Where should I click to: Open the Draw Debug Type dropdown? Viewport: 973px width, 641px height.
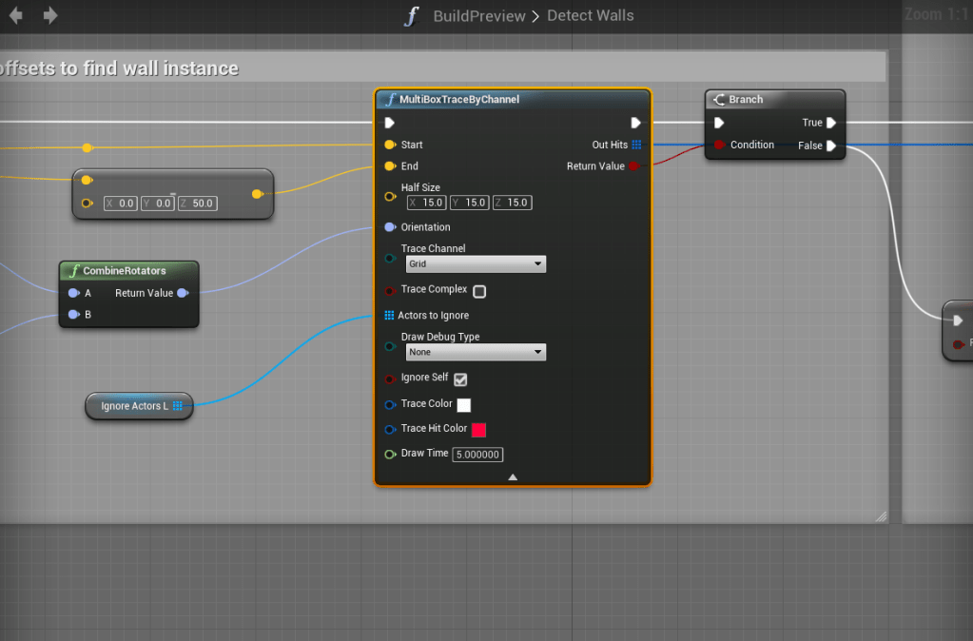click(475, 353)
